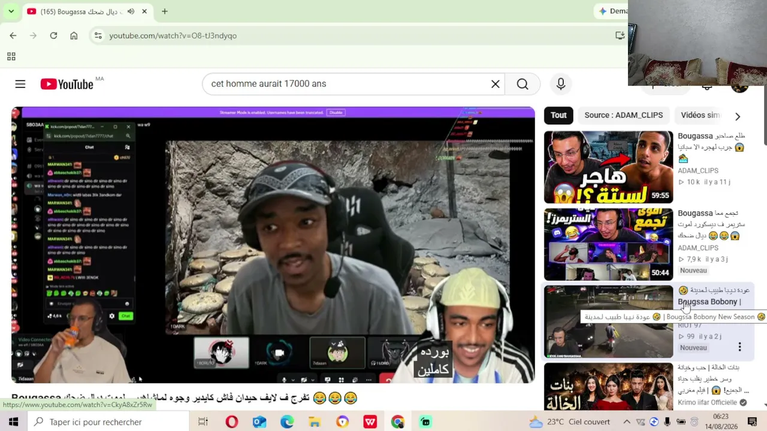767x431 pixels.
Task: View site information in the address bar
Action: coord(98,36)
